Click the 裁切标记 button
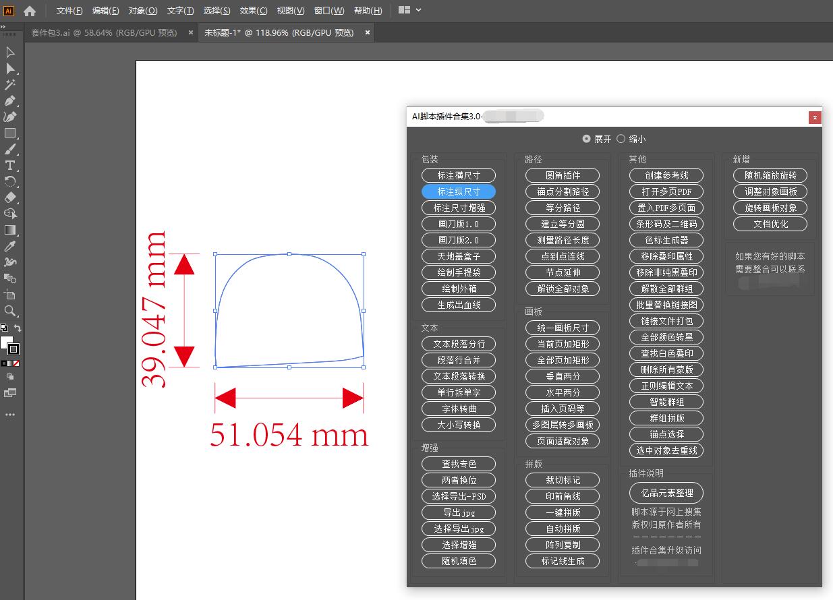Image resolution: width=833 pixels, height=600 pixels. click(x=563, y=480)
